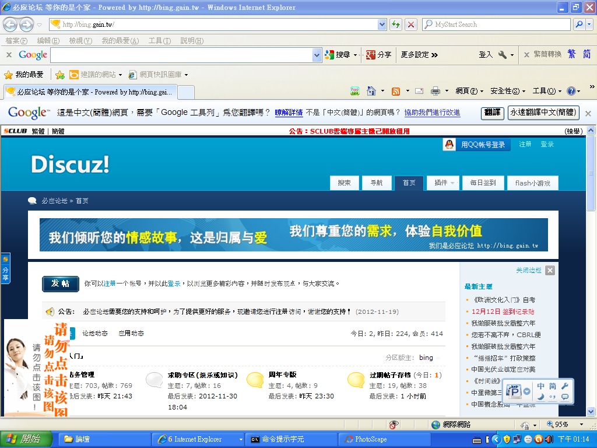Click the QQ penguin login icon
Image resolution: width=597 pixels, height=448 pixels.
[x=449, y=145]
